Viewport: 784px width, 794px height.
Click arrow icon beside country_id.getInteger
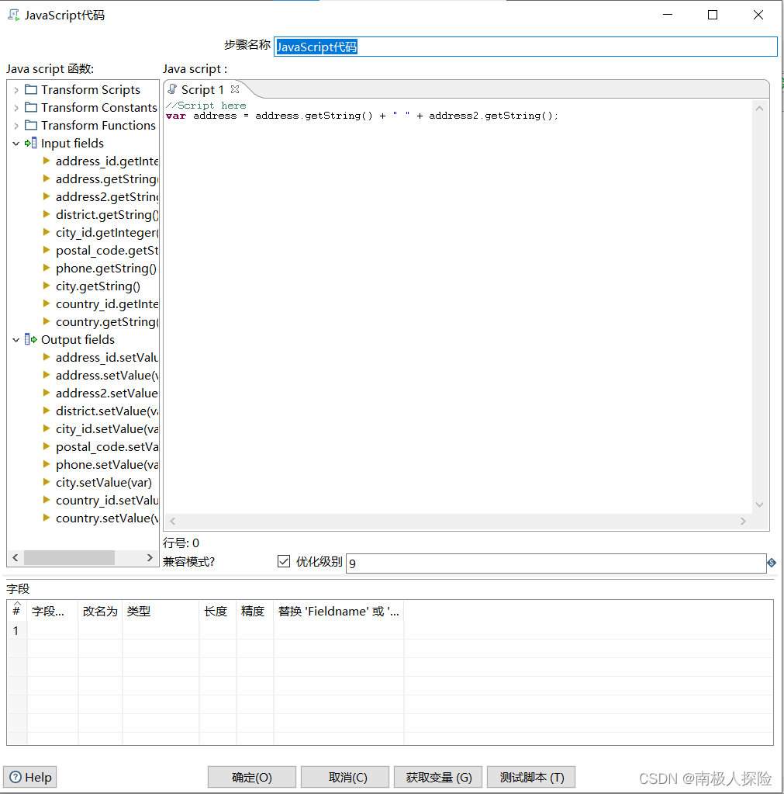[x=47, y=303]
